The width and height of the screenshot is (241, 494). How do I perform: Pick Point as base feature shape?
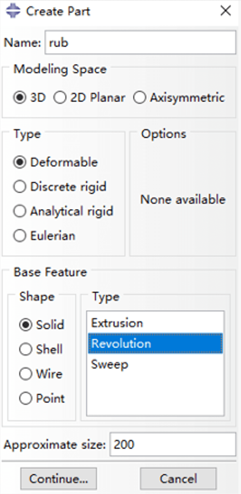pos(26,399)
